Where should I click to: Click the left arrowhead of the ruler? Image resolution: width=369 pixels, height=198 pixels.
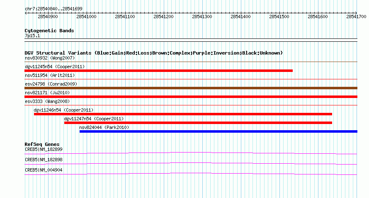[26, 13]
